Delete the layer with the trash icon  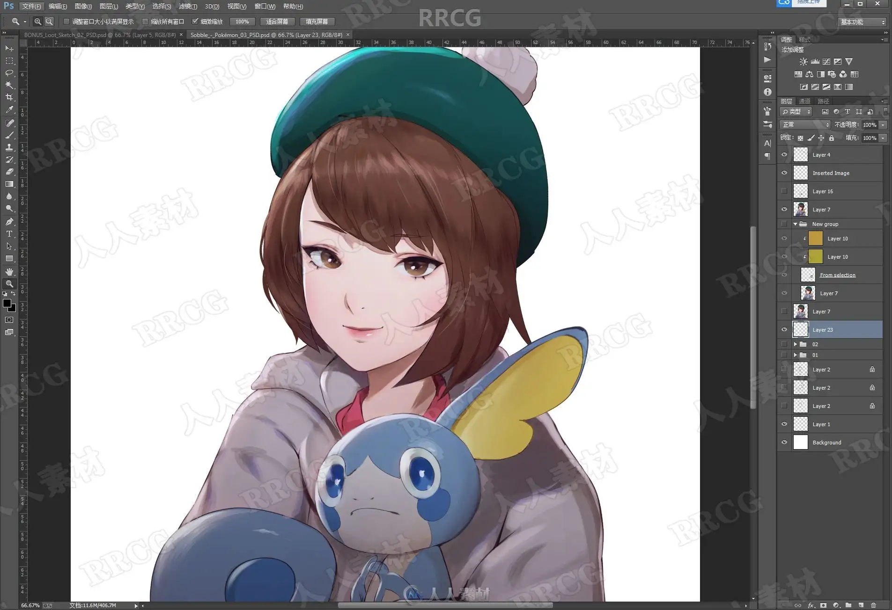tap(873, 605)
